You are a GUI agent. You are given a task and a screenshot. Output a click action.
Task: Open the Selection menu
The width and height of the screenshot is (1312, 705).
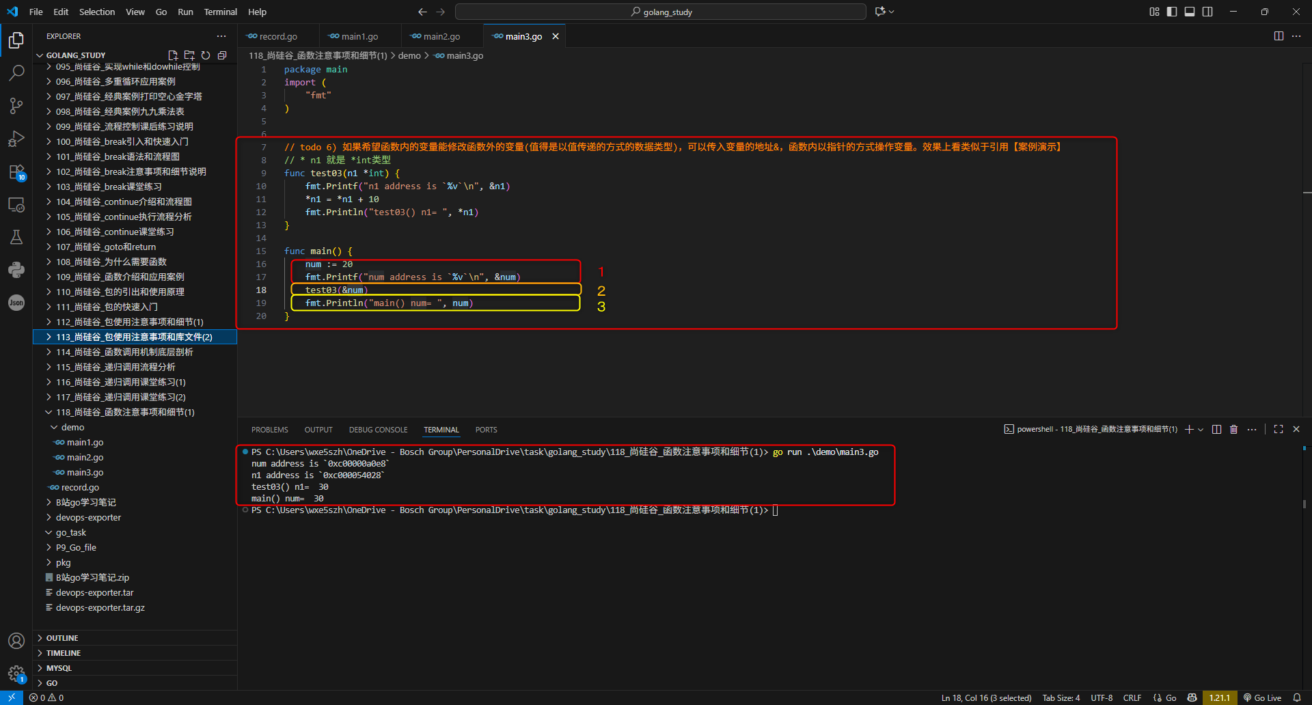click(97, 12)
